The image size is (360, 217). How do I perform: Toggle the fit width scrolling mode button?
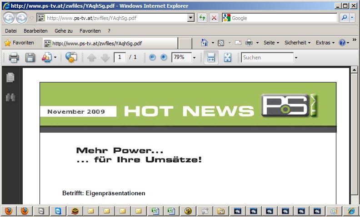pyautogui.click(x=211, y=58)
